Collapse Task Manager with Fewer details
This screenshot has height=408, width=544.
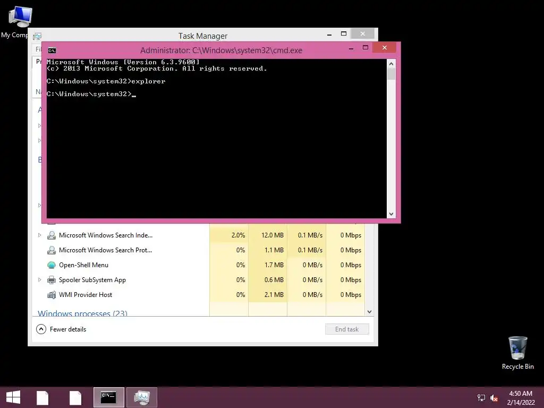tap(61, 329)
